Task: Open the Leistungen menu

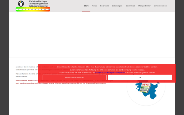Action: click(117, 6)
